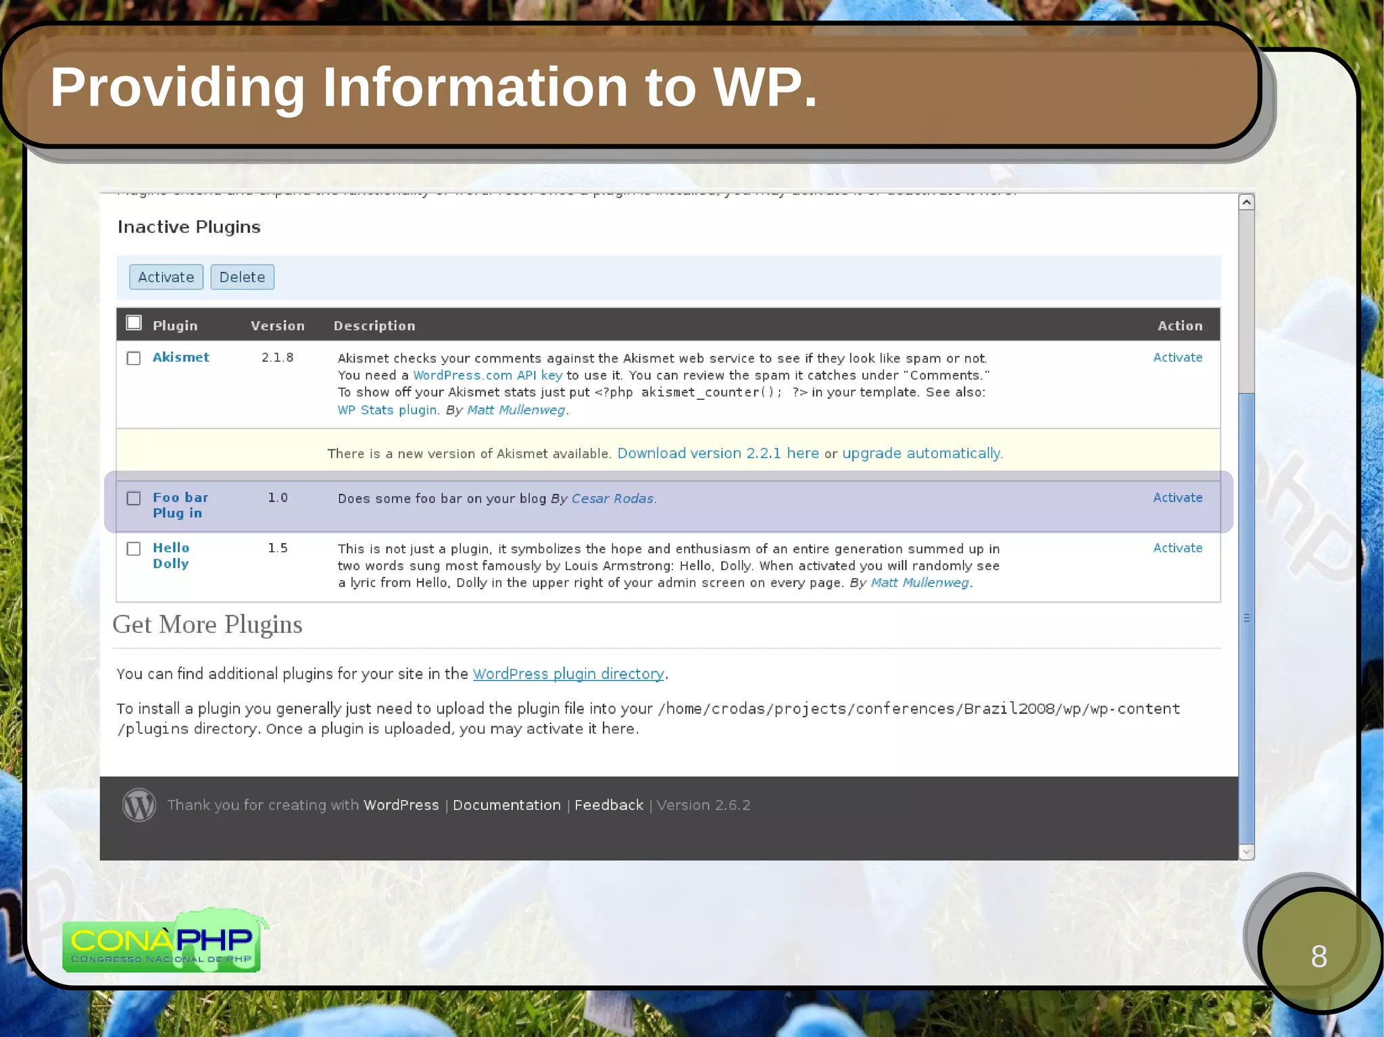This screenshot has height=1037, width=1384.
Task: Check the Hello Dolly plugin checkbox
Action: (x=134, y=549)
